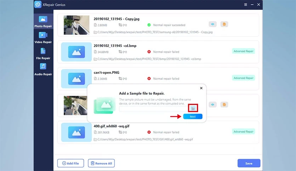Image resolution: width=296 pixels, height=171 pixels.
Task: Click file name 400.gif_wh860 -wq.gif
Action: coord(112,126)
